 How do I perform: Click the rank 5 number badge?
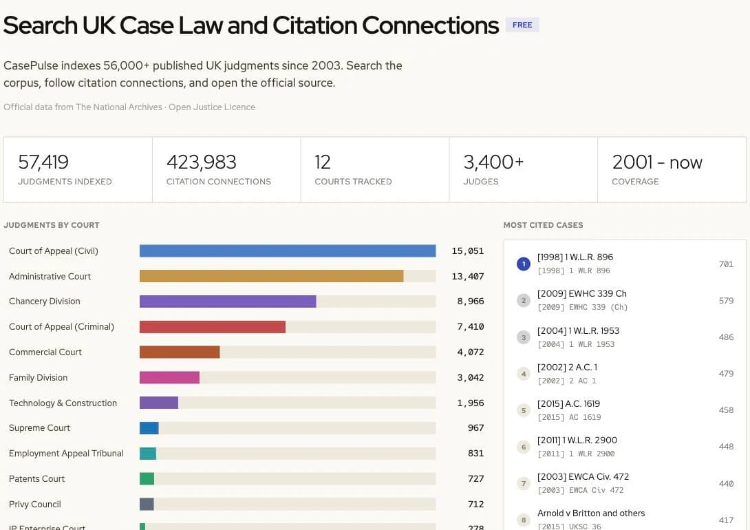click(523, 410)
